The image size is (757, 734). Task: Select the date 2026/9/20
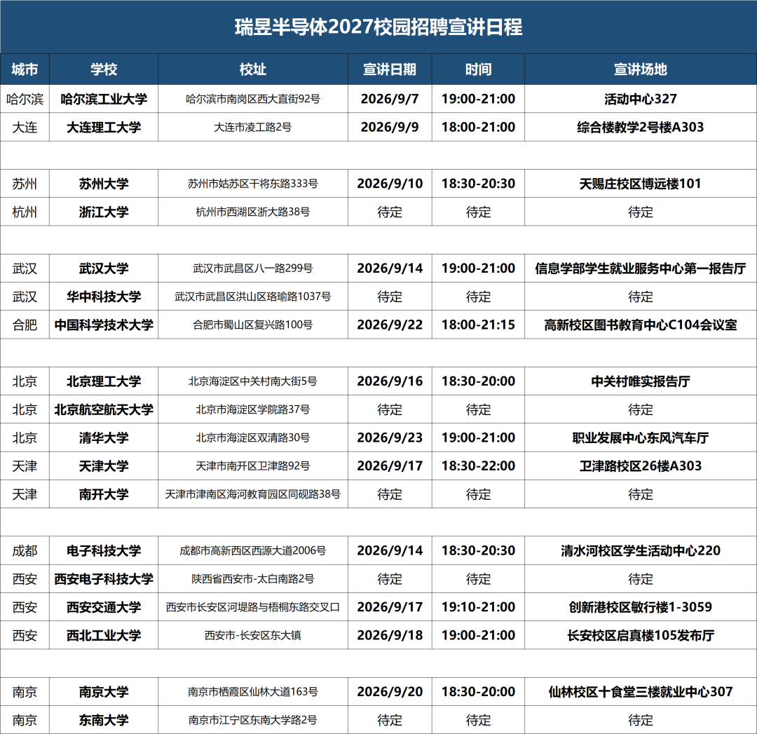pos(390,692)
